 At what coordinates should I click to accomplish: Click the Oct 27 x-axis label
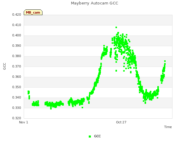click(x=121, y=122)
